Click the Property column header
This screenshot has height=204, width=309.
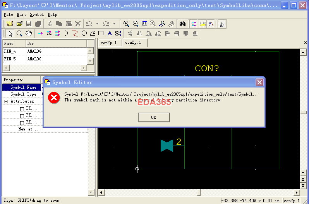click(x=21, y=80)
